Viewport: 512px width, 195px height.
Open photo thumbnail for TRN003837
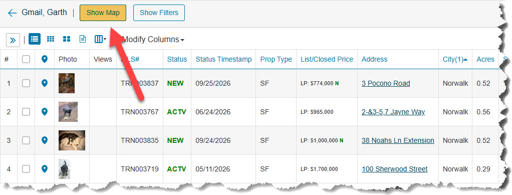67,83
